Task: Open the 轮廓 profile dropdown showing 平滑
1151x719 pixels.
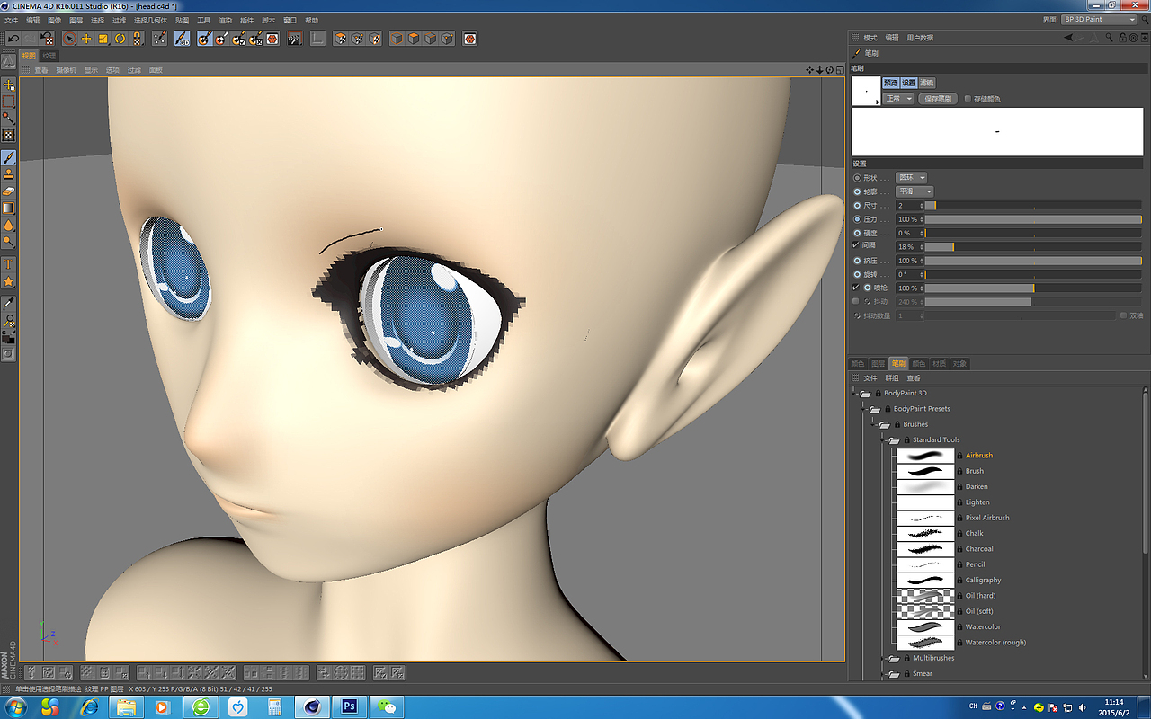Action: tap(915, 191)
